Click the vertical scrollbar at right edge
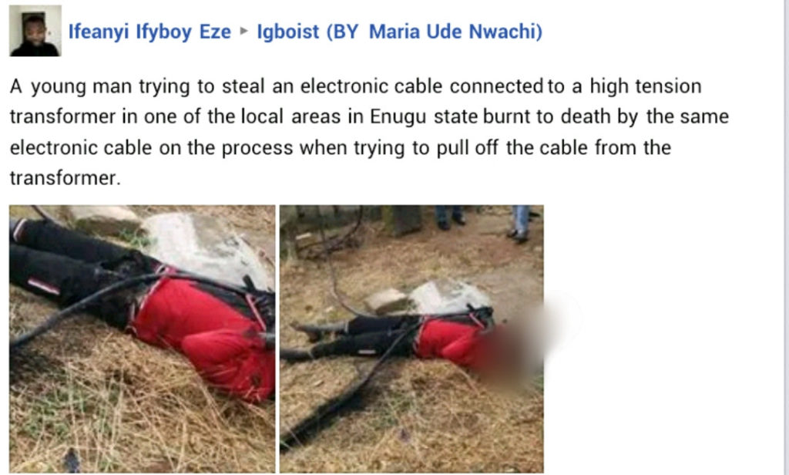789x475 pixels. [x=785, y=237]
